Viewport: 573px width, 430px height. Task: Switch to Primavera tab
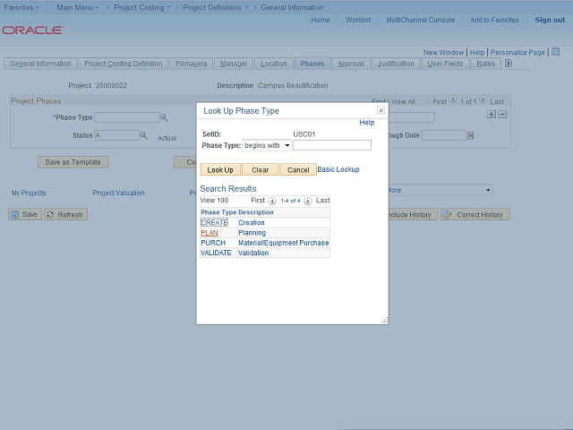coord(191,64)
